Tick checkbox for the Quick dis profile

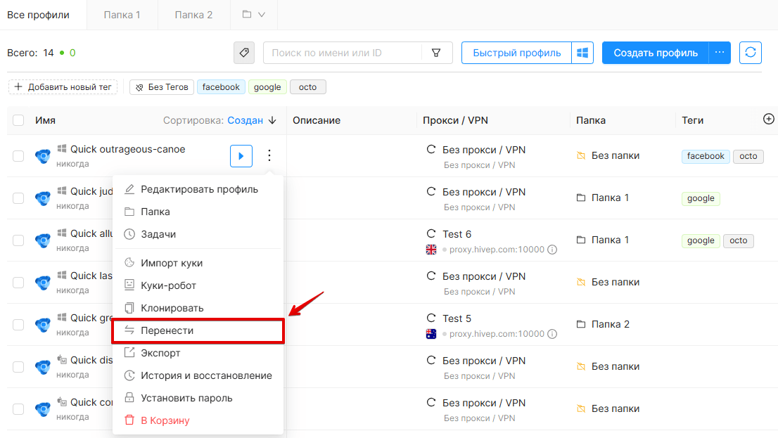tap(18, 366)
